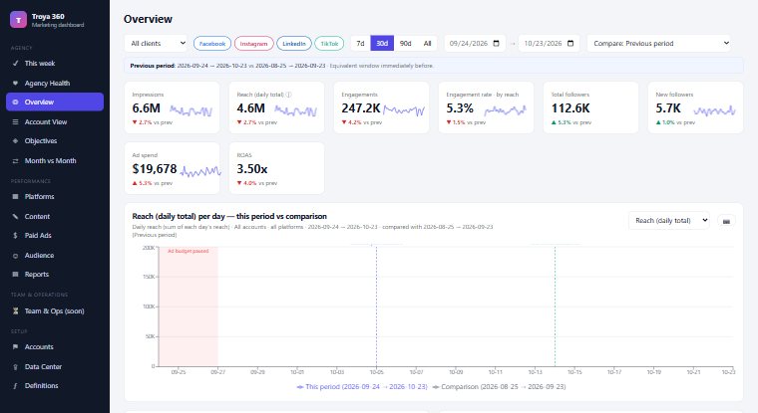Select the 90d date range

[x=405, y=44]
